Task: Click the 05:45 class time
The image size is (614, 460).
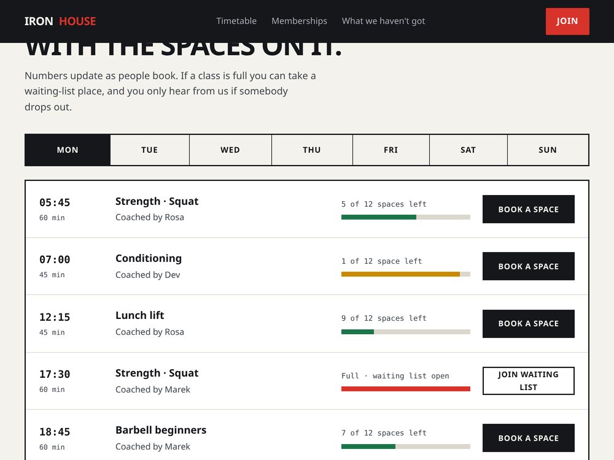Action: pos(55,202)
